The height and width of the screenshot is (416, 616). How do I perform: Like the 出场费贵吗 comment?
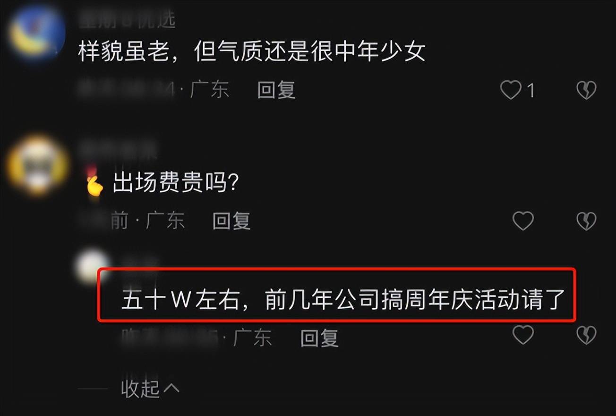(x=523, y=221)
